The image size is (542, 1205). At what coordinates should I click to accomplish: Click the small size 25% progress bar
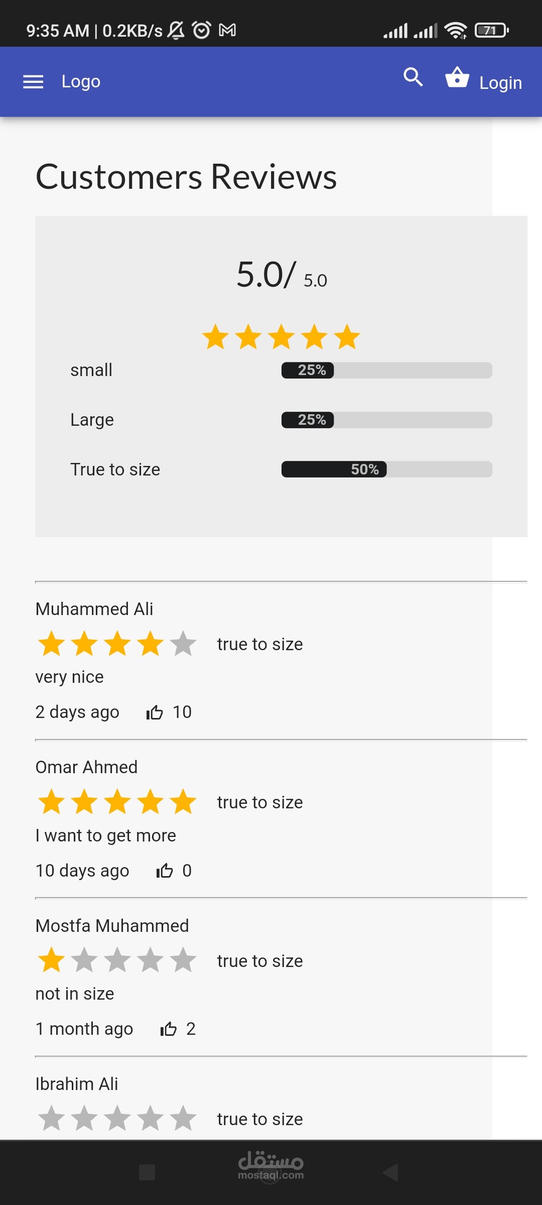(386, 371)
